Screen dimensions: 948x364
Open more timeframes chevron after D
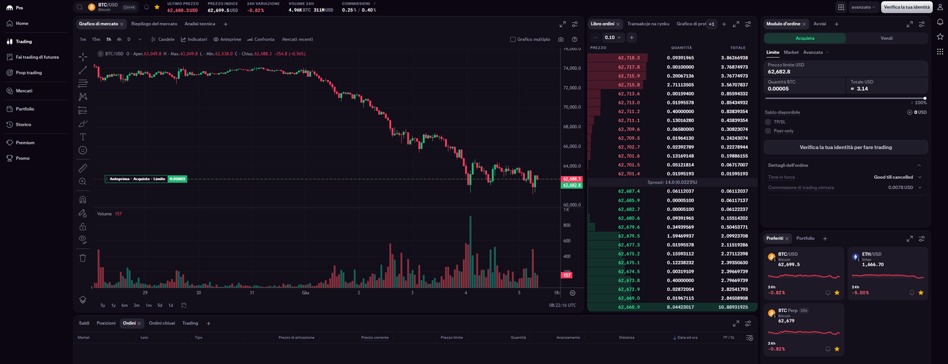coord(139,39)
